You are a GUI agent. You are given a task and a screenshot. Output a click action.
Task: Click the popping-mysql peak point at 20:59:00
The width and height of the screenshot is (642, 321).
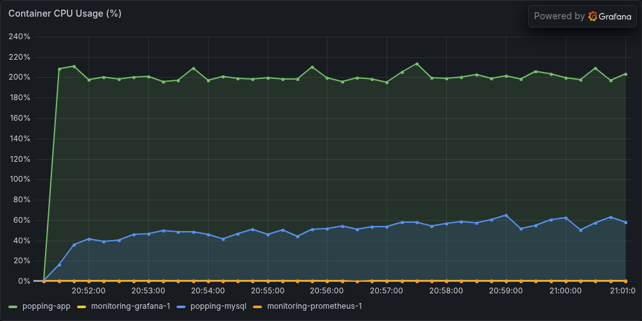[x=506, y=215]
